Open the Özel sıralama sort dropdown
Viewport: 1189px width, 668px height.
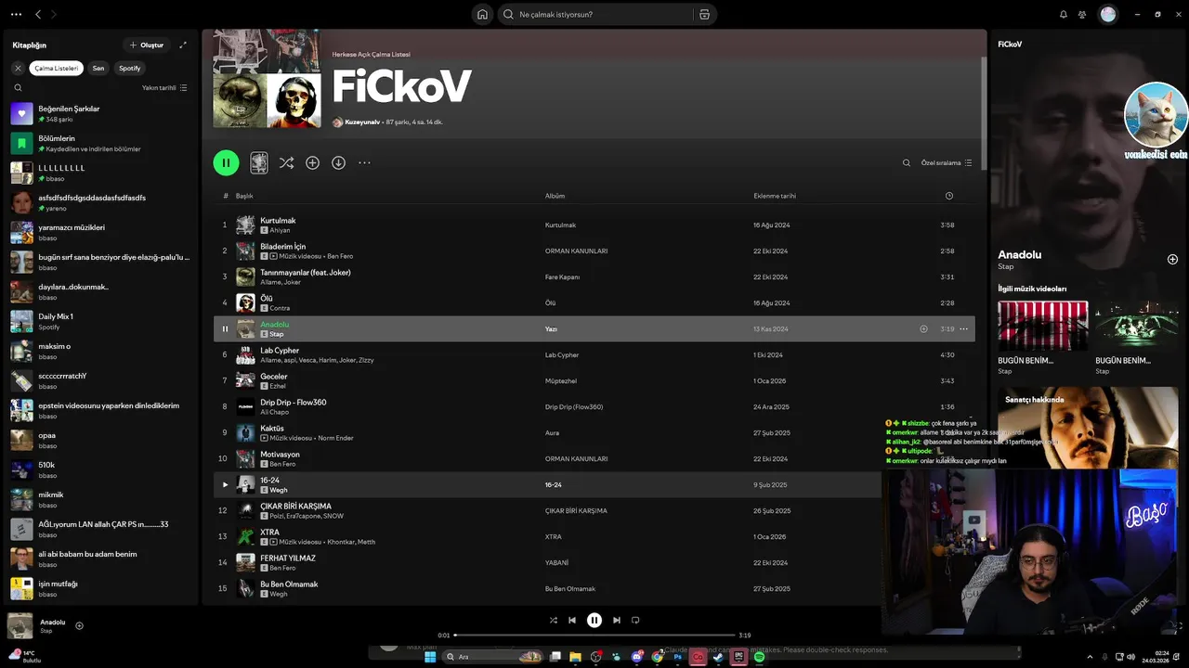[x=947, y=162]
